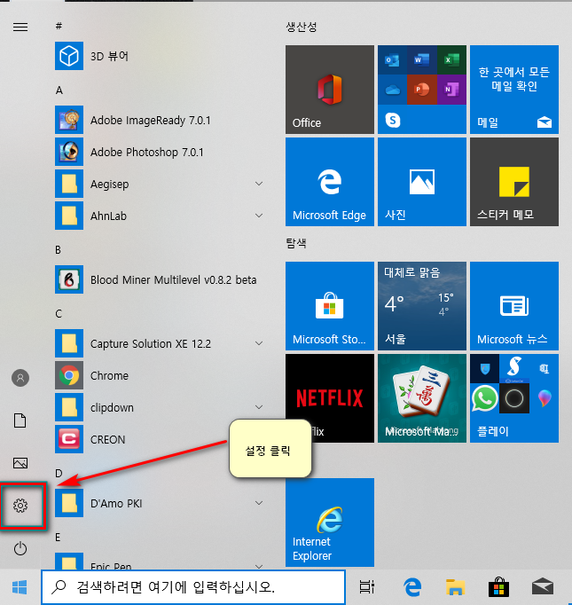Open Mail from the taskbar
Viewport: 572px width, 605px height.
pyautogui.click(x=543, y=587)
